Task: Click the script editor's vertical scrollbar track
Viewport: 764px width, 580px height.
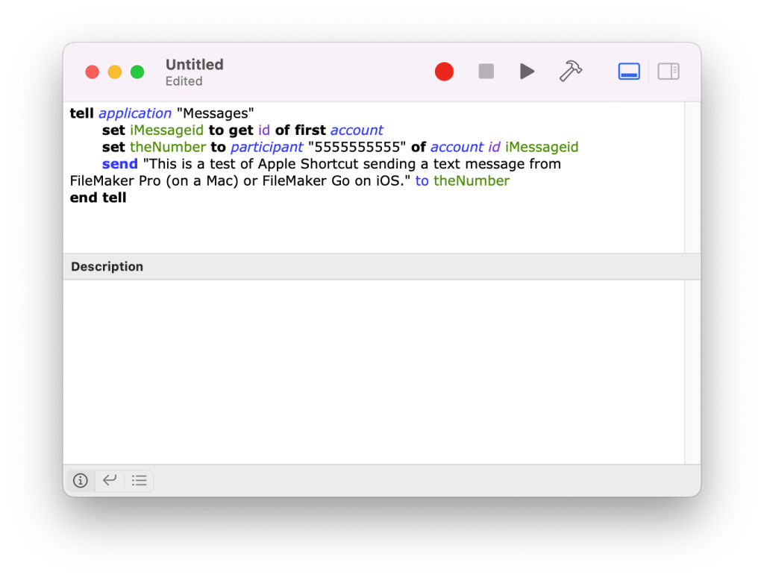Action: coord(692,177)
